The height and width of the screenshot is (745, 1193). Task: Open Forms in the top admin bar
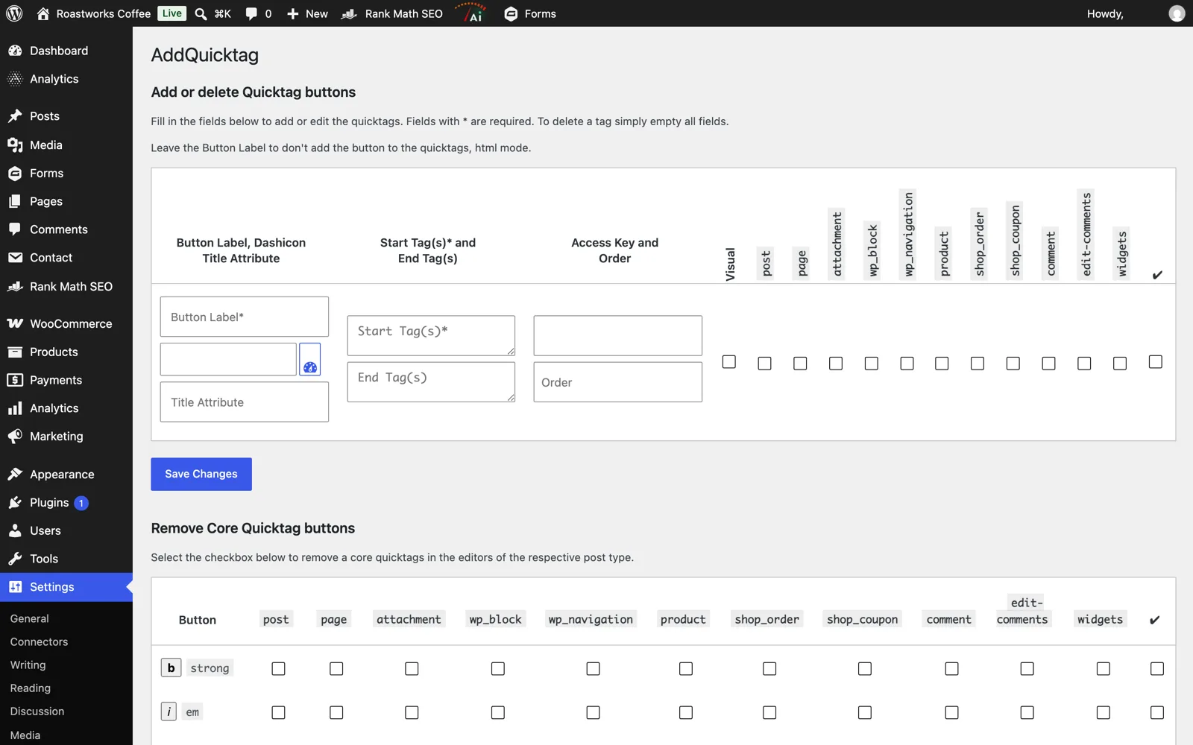coord(530,13)
